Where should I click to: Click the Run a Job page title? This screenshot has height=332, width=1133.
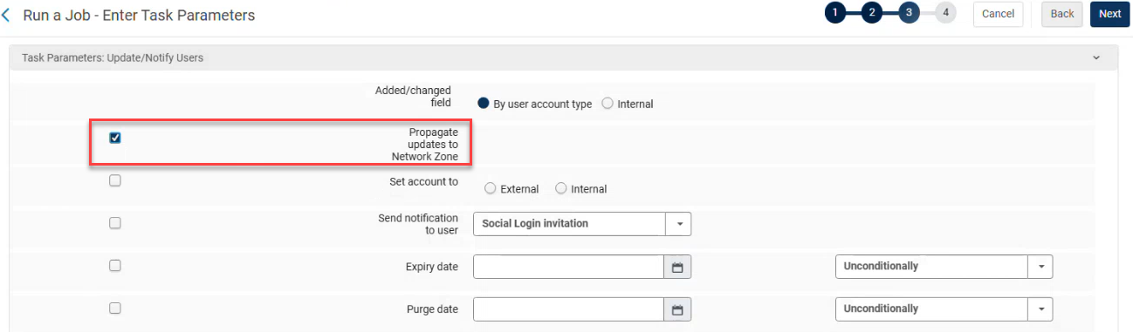(x=139, y=15)
